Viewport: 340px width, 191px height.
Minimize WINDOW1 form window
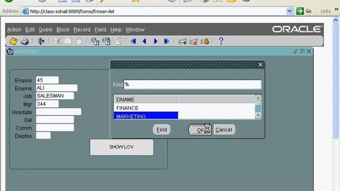(295, 51)
